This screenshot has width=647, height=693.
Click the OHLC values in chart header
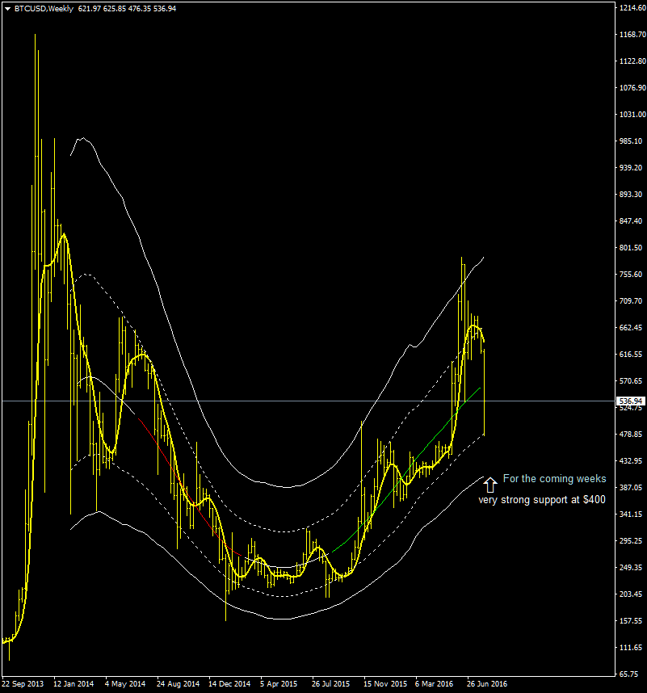pos(128,8)
